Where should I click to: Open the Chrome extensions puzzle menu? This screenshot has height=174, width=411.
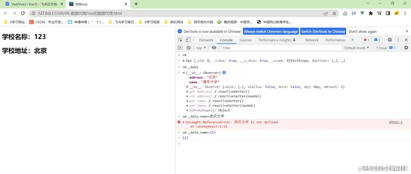point(371,13)
